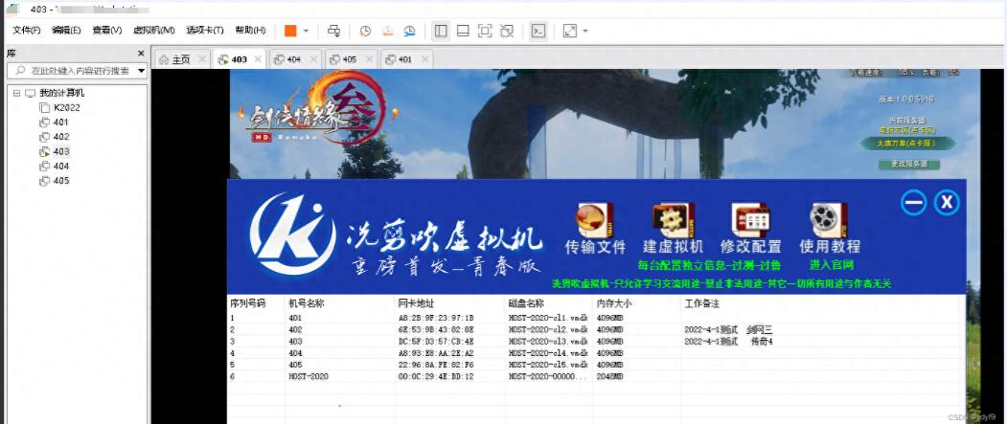Toggle the library sidebar view icon

tap(441, 31)
